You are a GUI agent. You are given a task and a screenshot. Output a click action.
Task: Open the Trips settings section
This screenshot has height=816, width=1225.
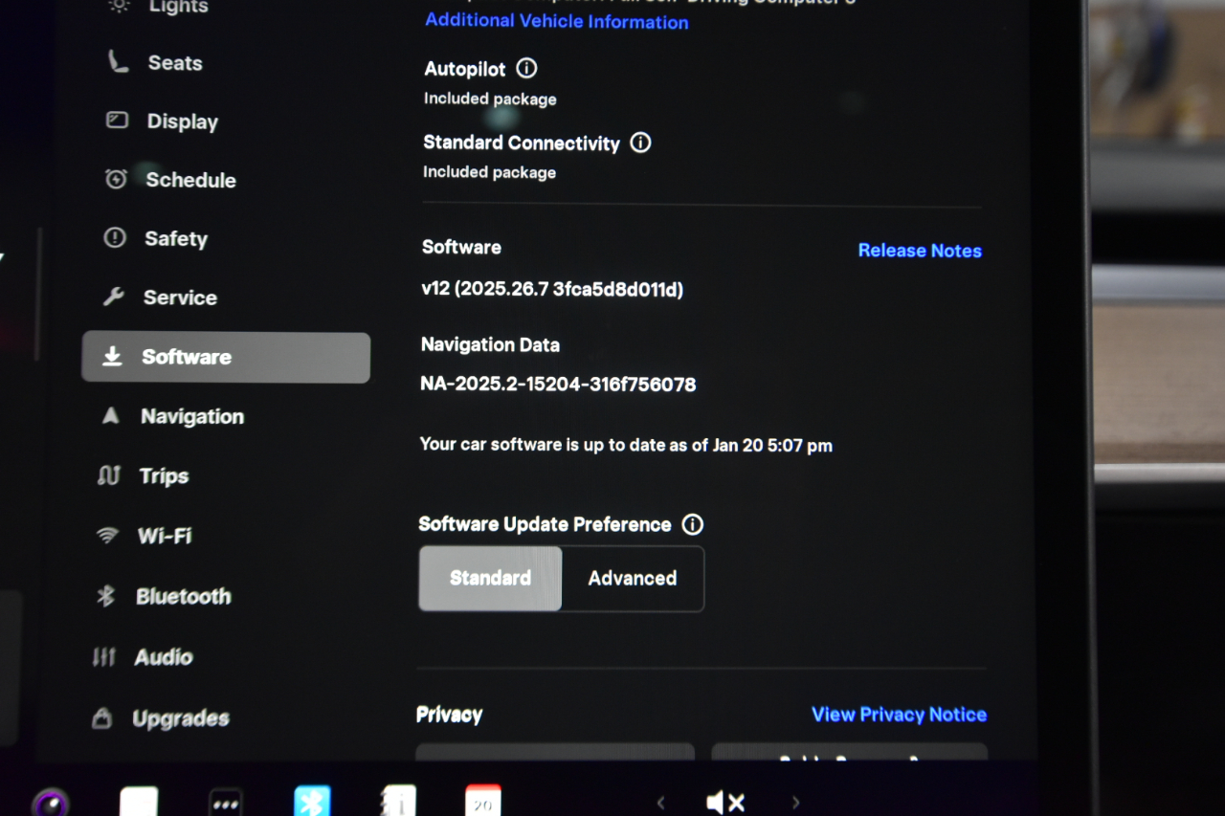click(x=164, y=475)
